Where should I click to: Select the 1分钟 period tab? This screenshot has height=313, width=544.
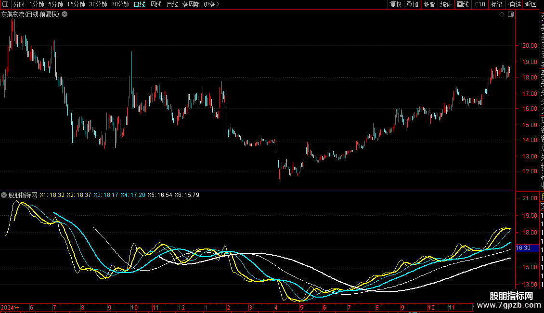point(37,4)
